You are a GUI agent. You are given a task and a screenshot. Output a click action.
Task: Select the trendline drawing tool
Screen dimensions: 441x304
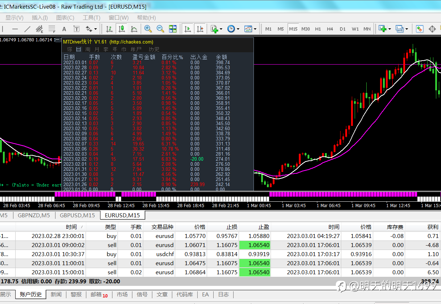pyautogui.click(x=27, y=29)
